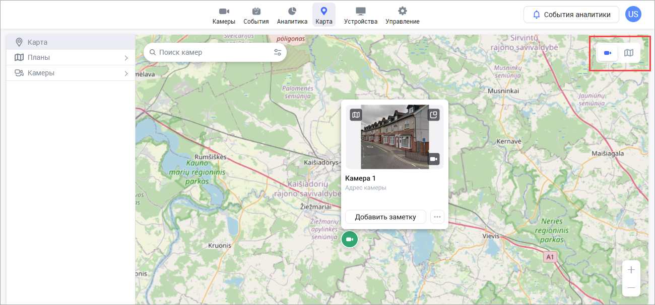Click the green camera marker on map
Screen dimensions: 655x305
349,239
